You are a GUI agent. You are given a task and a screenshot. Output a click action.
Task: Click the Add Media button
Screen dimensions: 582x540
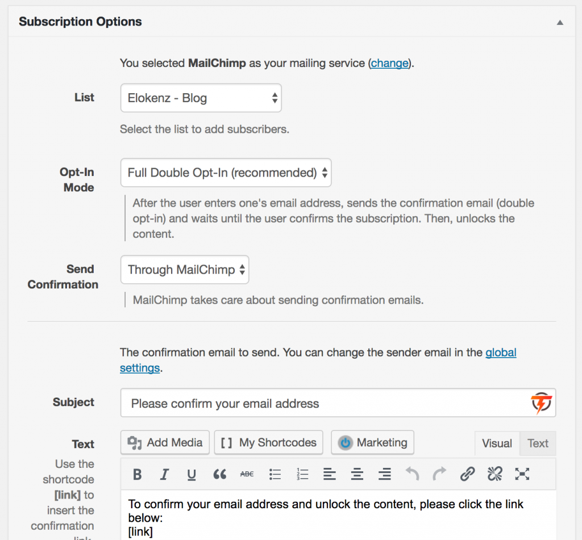(x=165, y=442)
